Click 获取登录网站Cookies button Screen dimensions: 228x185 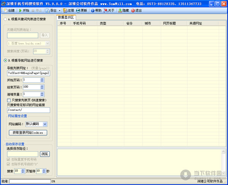coord(28,133)
